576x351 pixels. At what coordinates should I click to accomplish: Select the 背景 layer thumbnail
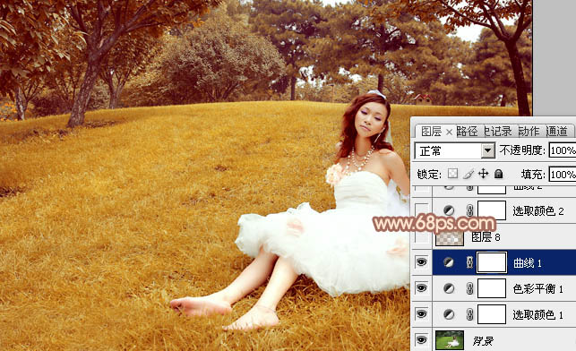pos(450,340)
